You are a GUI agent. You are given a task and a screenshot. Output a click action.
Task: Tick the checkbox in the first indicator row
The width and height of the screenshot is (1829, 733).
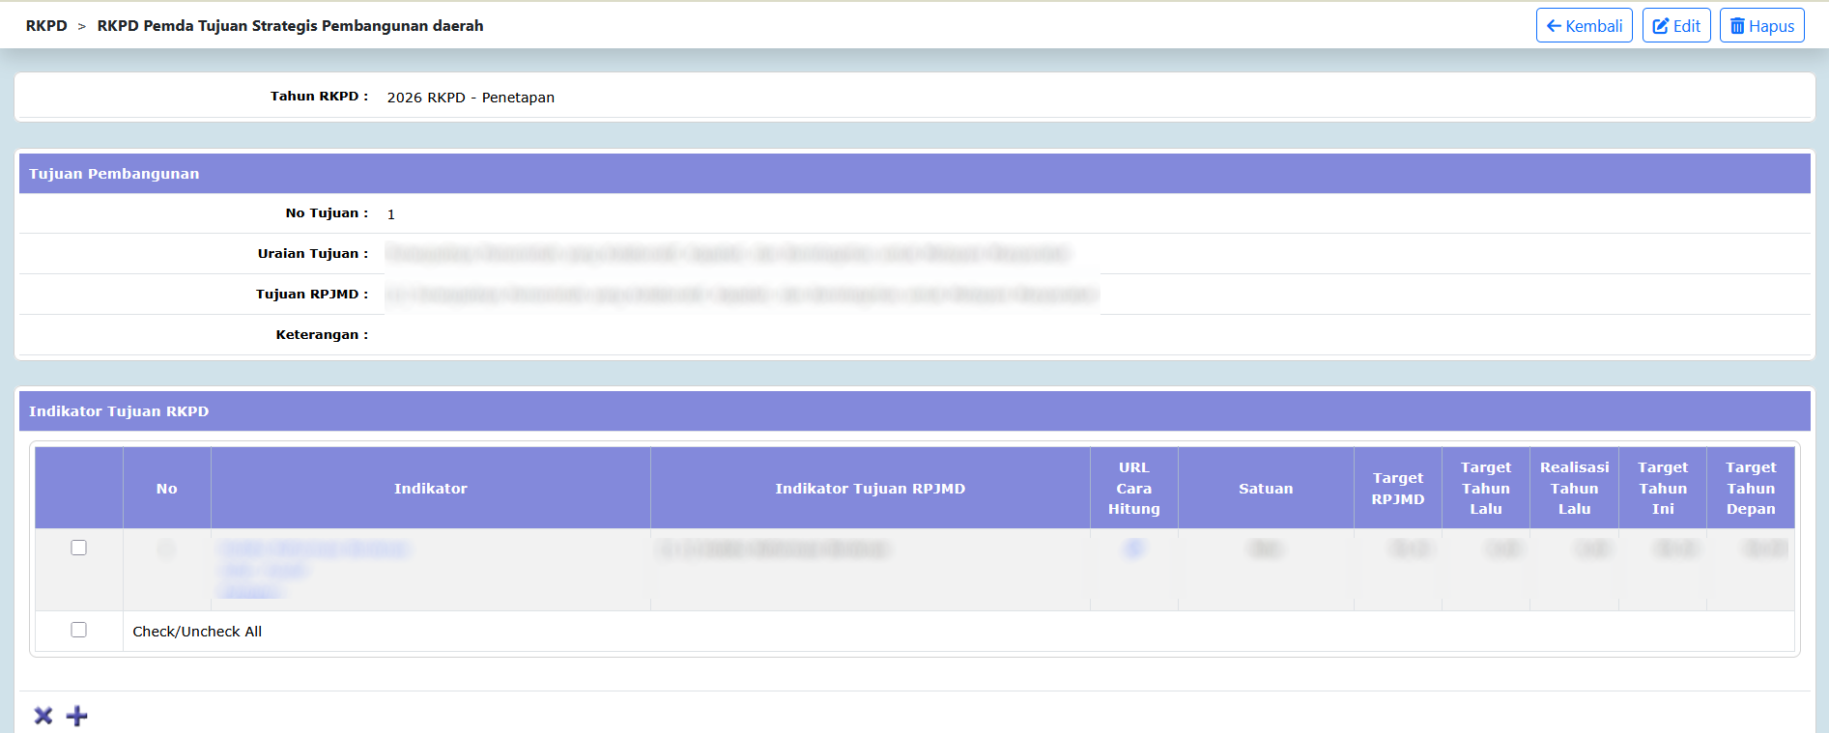79,548
